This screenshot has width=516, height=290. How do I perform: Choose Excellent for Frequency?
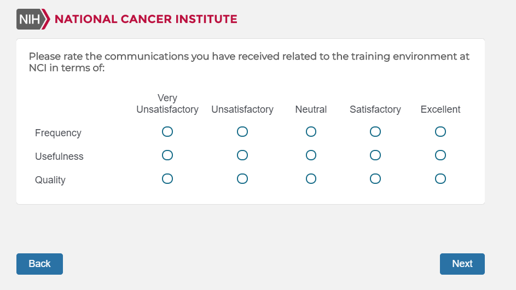[440, 132]
